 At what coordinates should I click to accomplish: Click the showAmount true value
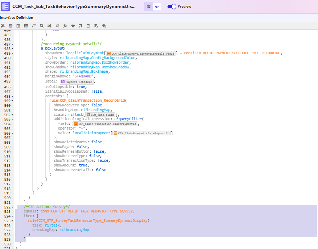pos(83,165)
